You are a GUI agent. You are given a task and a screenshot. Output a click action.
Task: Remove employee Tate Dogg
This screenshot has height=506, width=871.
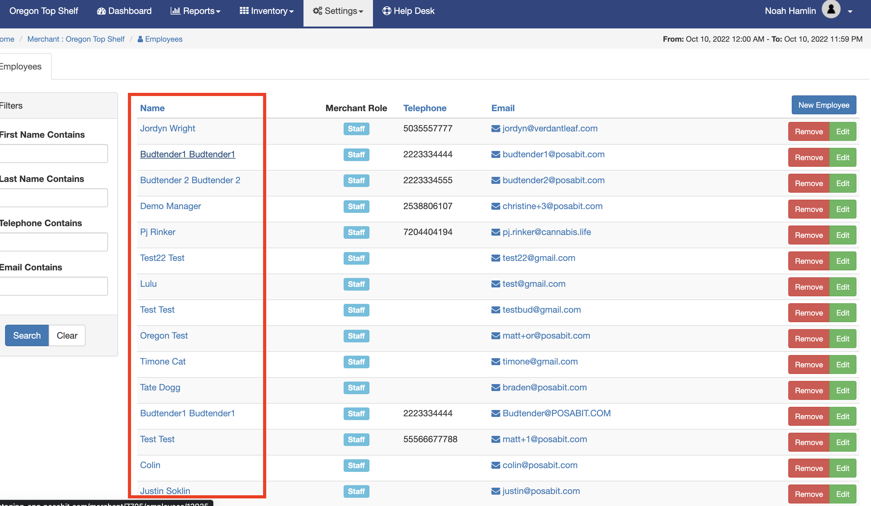(x=808, y=391)
